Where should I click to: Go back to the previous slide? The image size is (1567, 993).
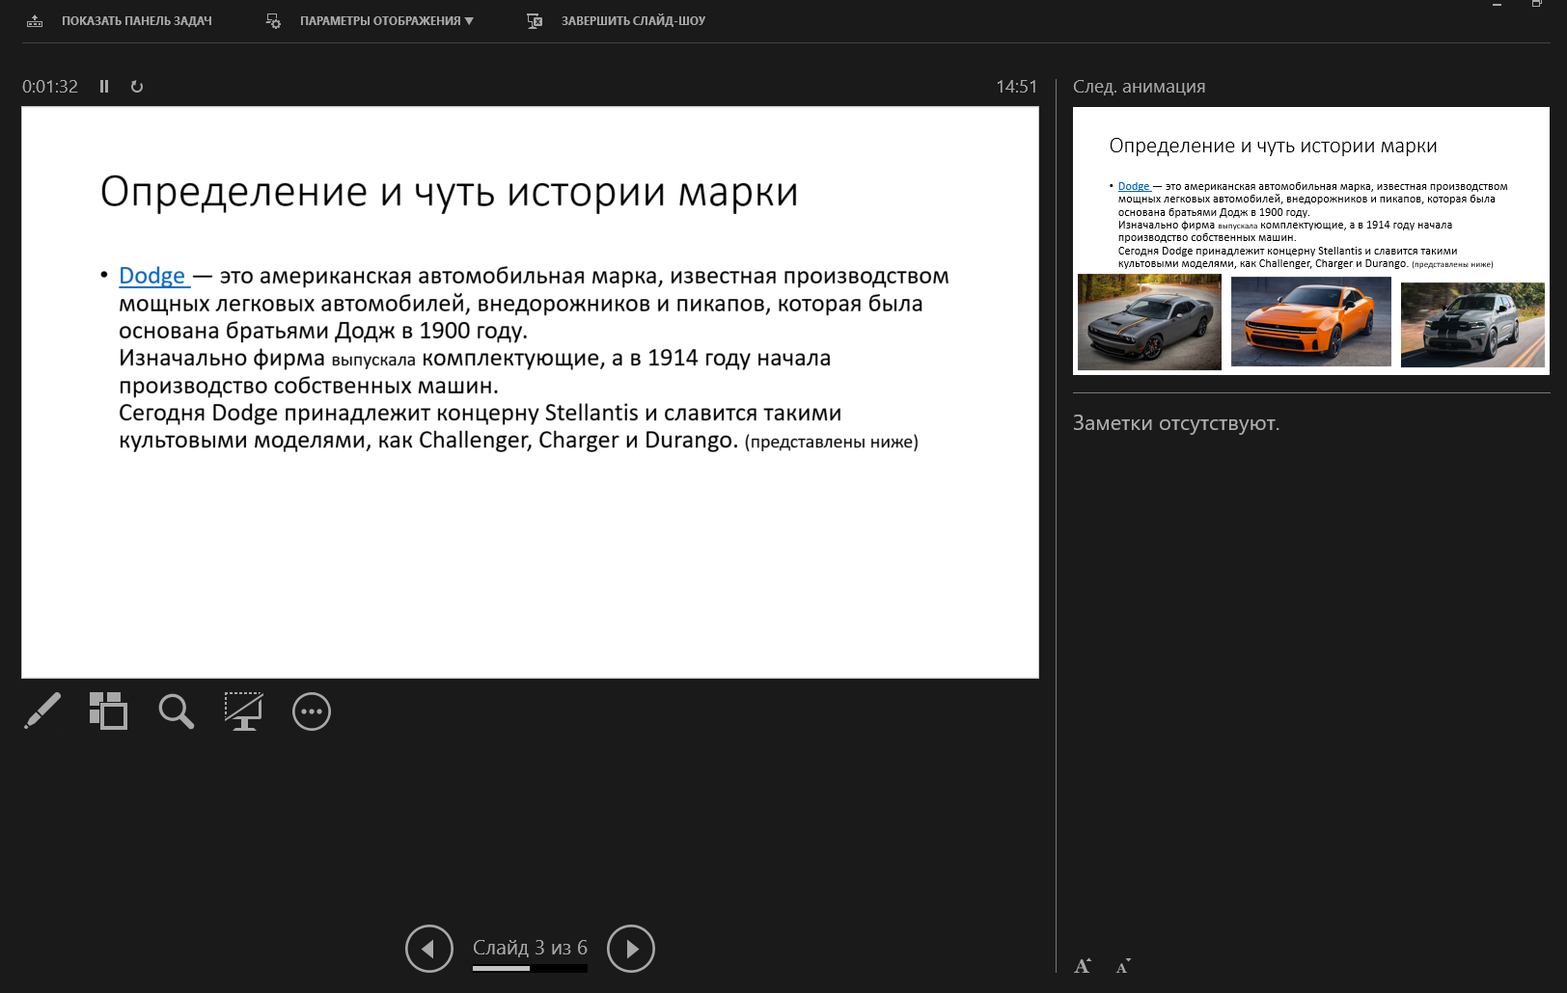(x=429, y=949)
